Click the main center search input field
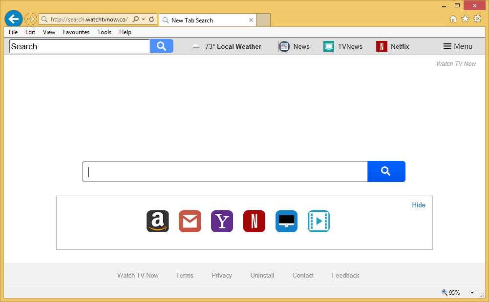Screen dimensions: 489x302 pos(225,172)
